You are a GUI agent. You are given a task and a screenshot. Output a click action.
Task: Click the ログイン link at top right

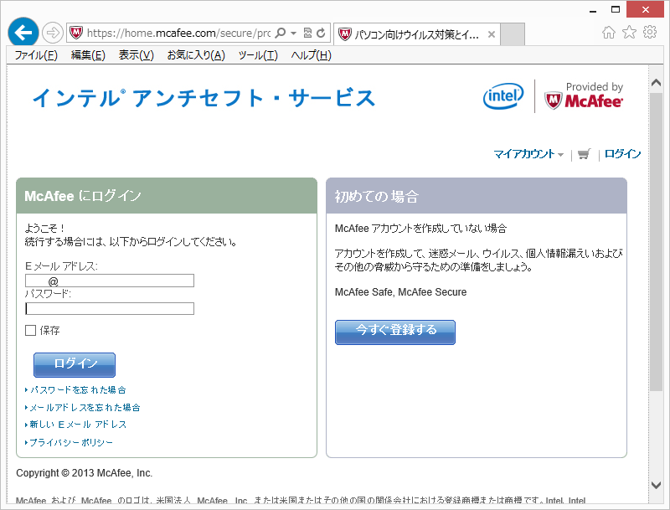point(622,154)
